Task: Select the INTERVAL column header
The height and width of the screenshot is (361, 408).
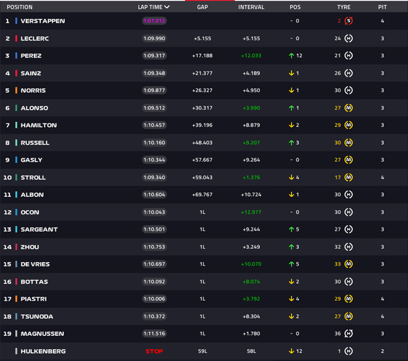Action: 251,7
